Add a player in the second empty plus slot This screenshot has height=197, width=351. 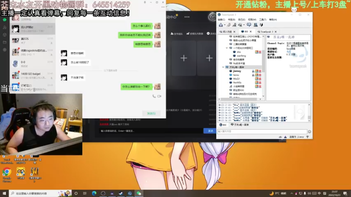tap(209, 58)
